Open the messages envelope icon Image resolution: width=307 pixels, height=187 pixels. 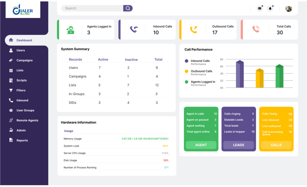pyautogui.click(x=259, y=8)
